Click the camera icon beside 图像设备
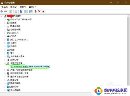Screen dimensions: 130x96 (x=8, y=80)
